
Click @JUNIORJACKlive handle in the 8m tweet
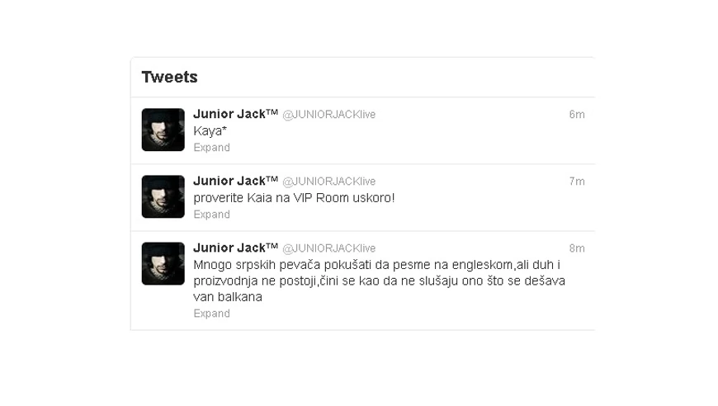[x=328, y=248]
